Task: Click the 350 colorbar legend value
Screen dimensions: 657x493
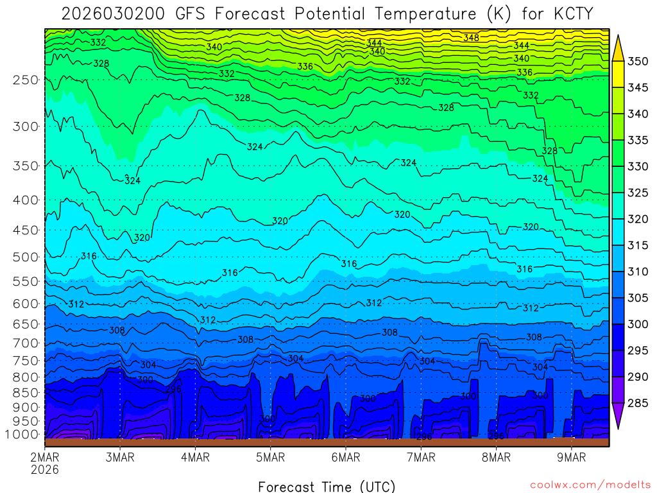Action: [x=638, y=62]
